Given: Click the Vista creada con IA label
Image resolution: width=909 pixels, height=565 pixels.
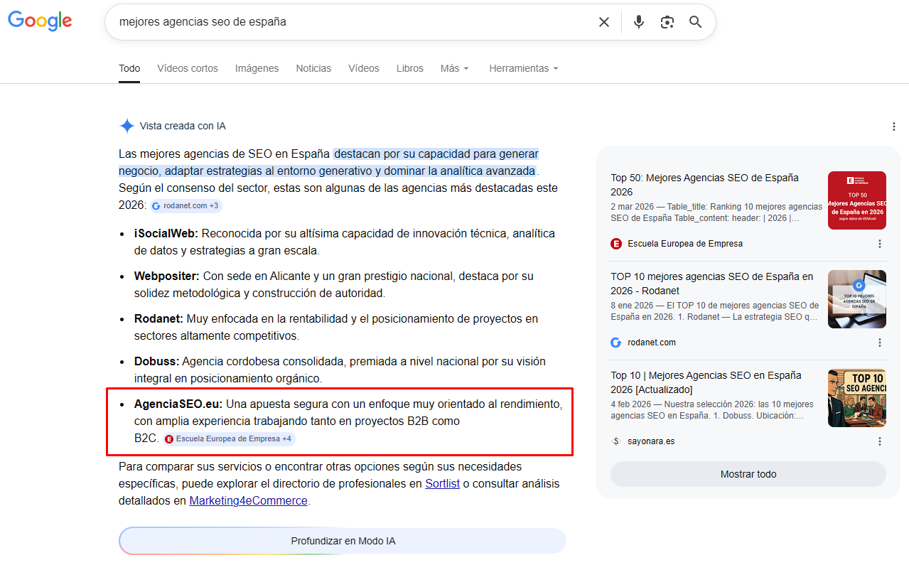Looking at the screenshot, I should pos(183,126).
